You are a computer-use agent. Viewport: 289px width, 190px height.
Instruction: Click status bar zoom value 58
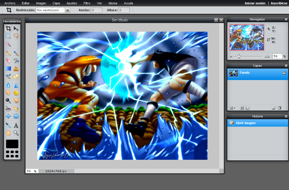tap(29, 171)
